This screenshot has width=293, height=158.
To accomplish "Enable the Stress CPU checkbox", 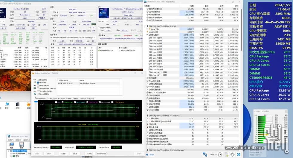I will pos(38,80).
